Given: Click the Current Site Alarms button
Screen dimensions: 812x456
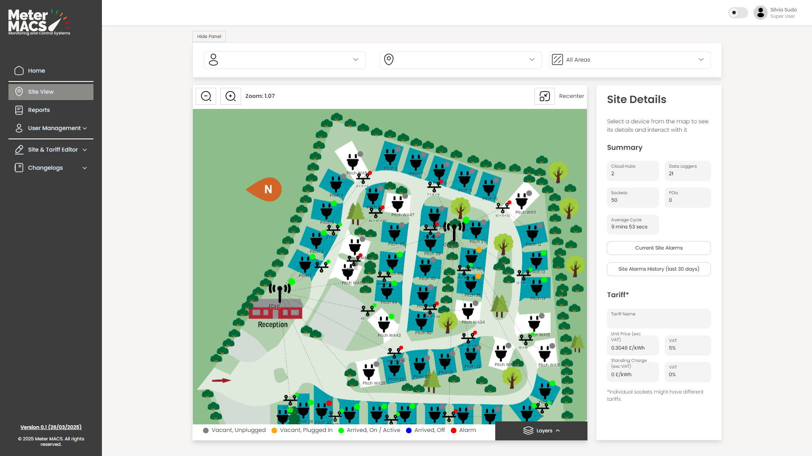Looking at the screenshot, I should click(658, 248).
